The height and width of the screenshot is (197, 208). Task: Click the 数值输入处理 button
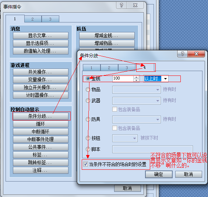point(40,51)
